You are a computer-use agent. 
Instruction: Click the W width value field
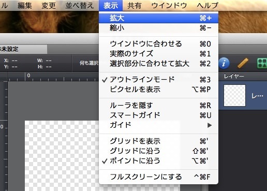coord(49,61)
